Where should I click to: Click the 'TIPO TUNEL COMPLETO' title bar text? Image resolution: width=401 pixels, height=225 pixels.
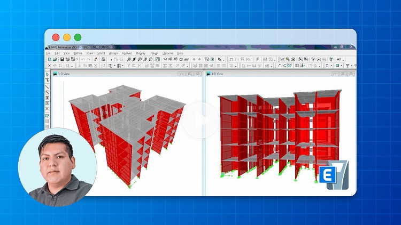pos(98,47)
